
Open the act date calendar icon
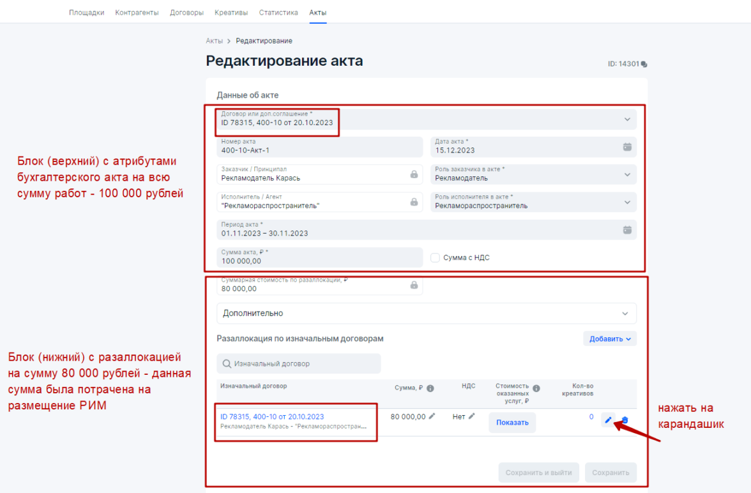627,147
